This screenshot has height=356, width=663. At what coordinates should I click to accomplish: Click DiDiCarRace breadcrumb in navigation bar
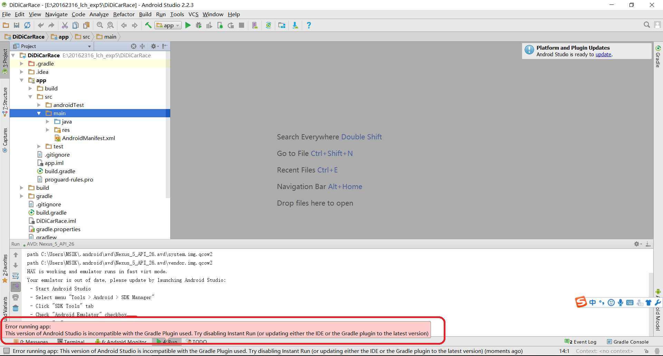click(x=25, y=37)
